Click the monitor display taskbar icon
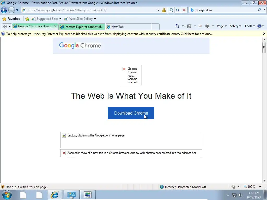The width and height of the screenshot is (267, 200). [88, 195]
